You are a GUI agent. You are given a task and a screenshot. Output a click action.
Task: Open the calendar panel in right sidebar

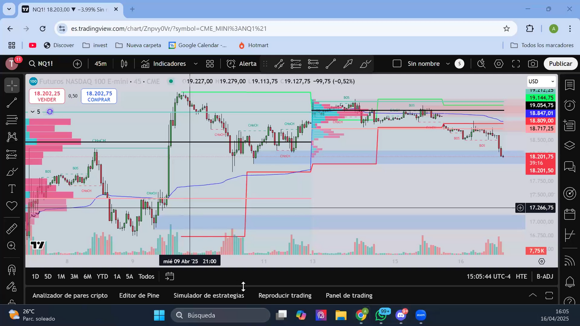570,214
